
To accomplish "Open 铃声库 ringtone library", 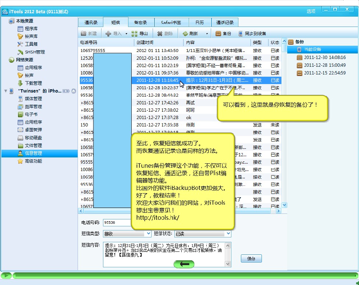I will tap(31, 37).
